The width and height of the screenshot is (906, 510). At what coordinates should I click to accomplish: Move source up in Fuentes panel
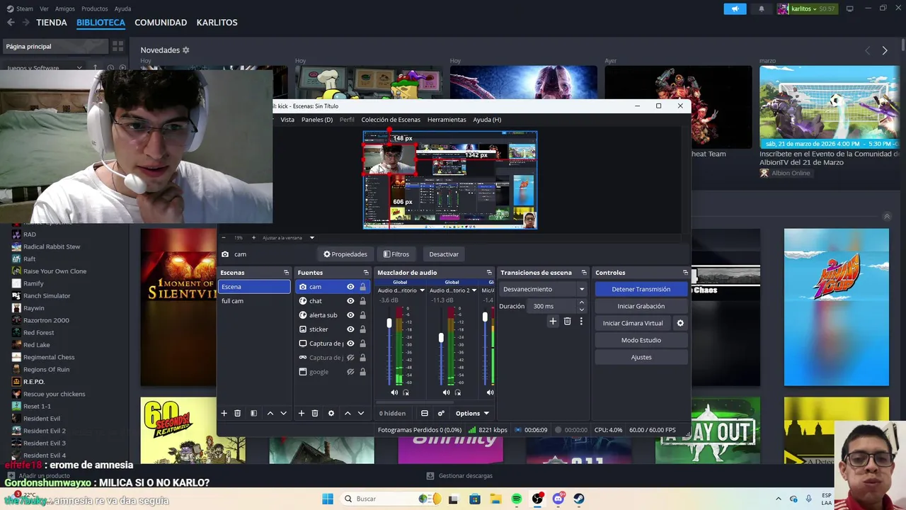347,413
